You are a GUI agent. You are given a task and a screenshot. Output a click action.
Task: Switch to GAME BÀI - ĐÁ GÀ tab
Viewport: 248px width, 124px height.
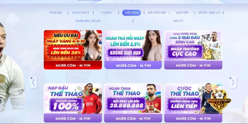coord(88,21)
